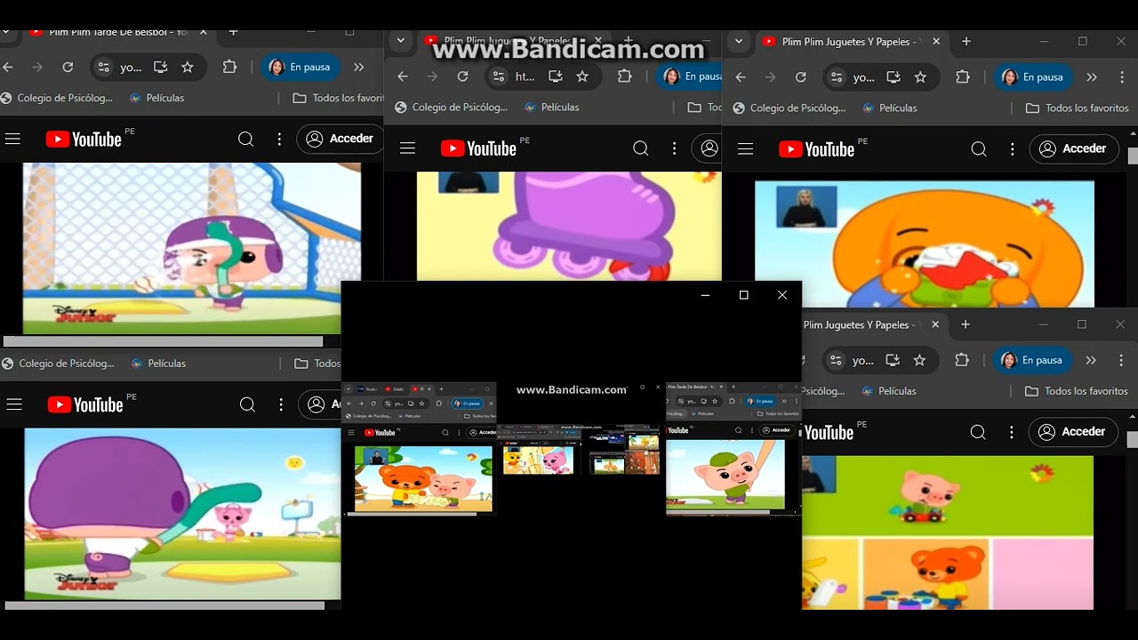1138x640 pixels.
Task: Open Películas bookmark in the top-middle window
Action: point(551,108)
